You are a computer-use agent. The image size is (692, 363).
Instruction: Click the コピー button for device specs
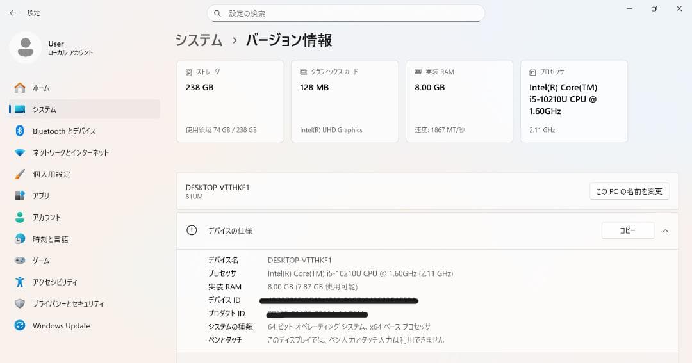point(627,230)
